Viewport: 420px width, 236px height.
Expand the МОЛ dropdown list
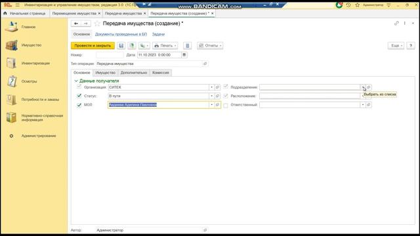pos(211,105)
